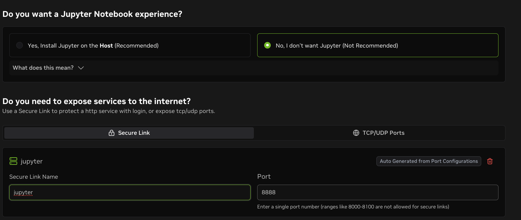Click the Port label above the port field
Image resolution: width=521 pixels, height=220 pixels.
tap(264, 176)
